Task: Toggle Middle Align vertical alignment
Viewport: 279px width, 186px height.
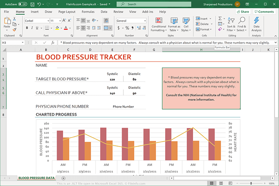Action: tap(83, 21)
